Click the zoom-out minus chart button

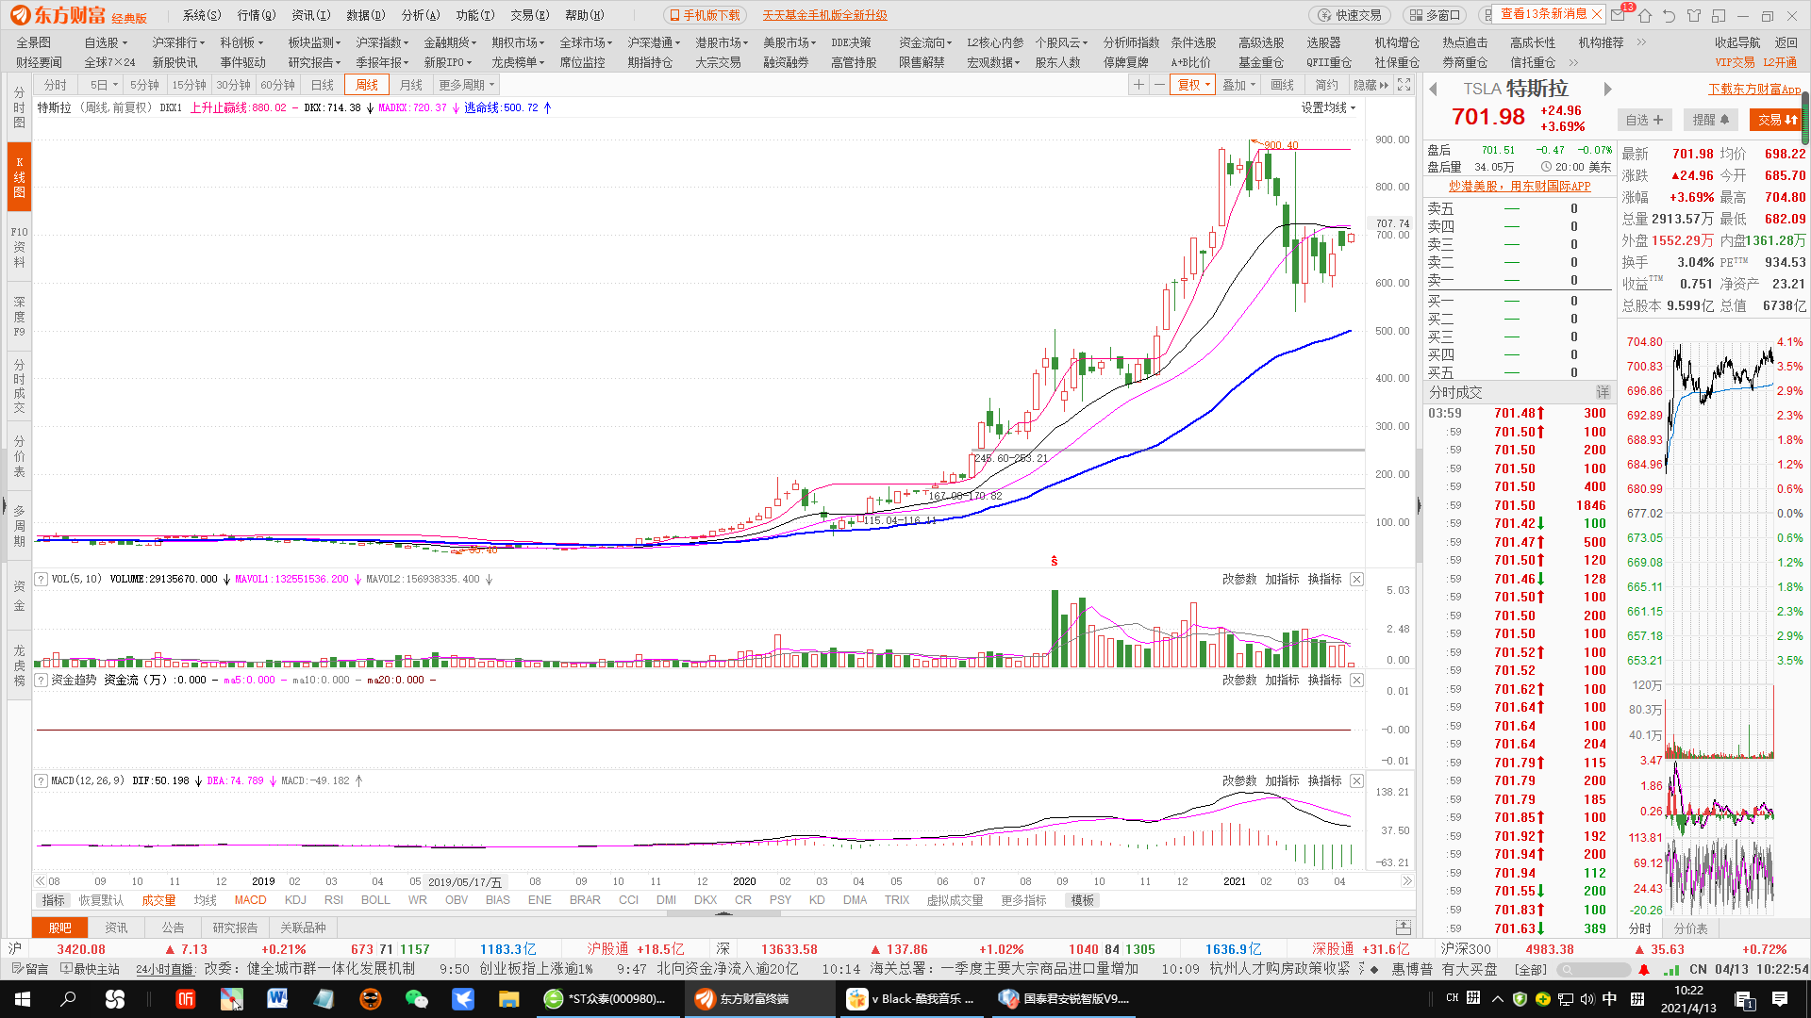(x=1159, y=85)
